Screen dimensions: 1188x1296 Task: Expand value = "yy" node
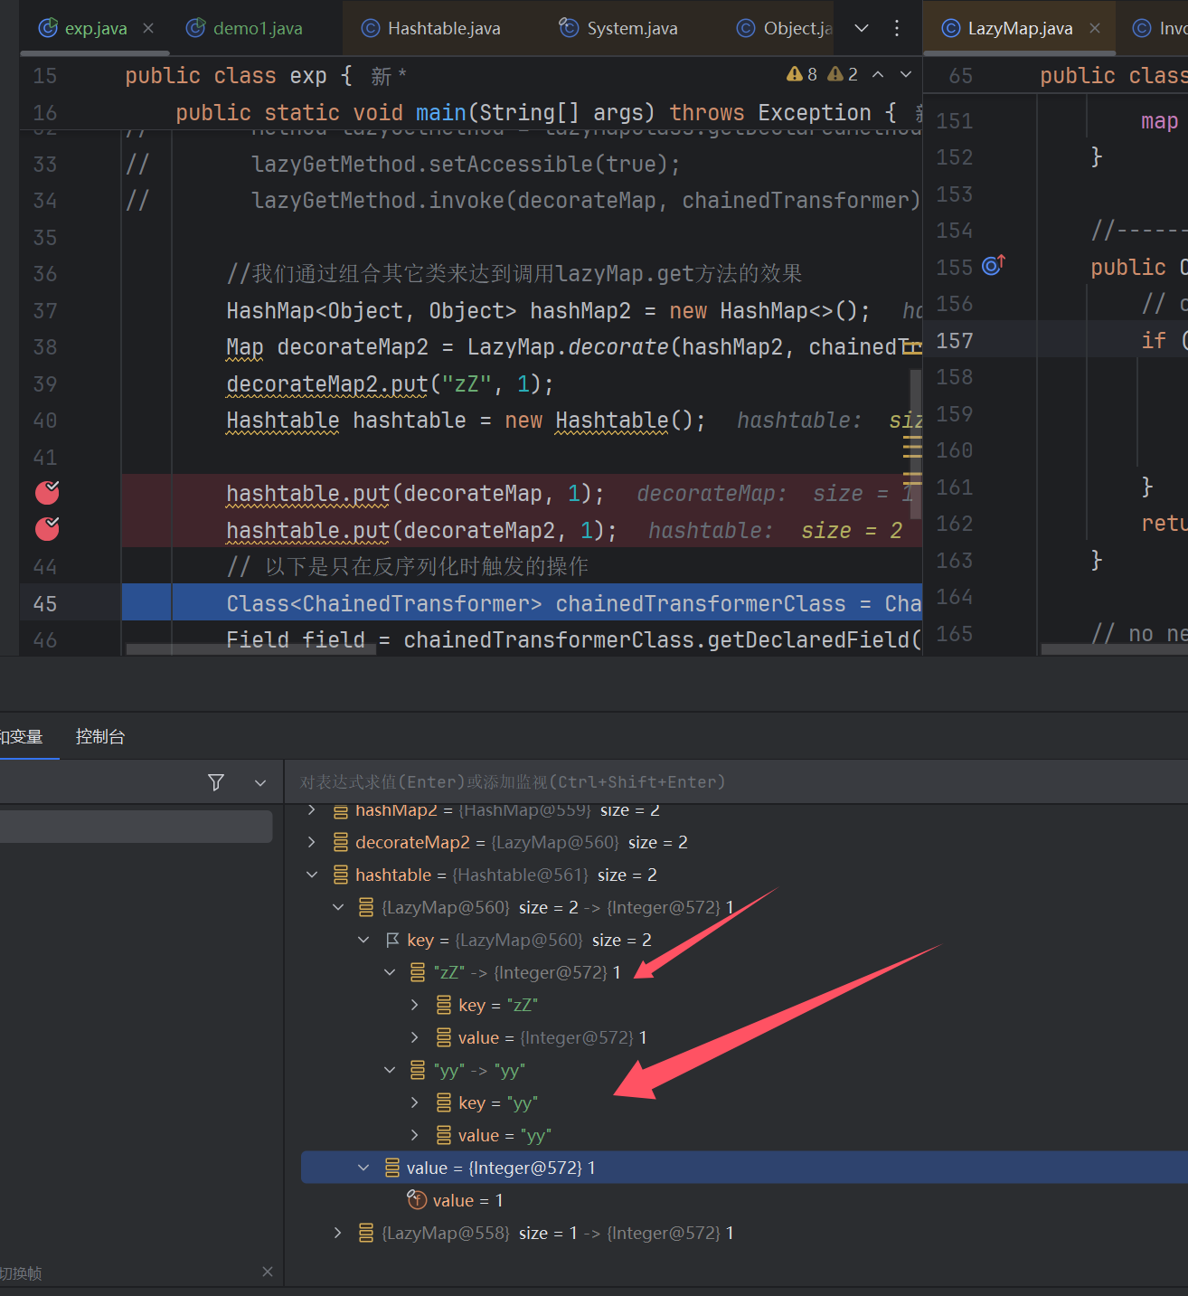(x=415, y=1135)
